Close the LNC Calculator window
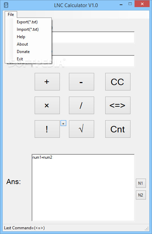This screenshot has width=152, height=234. [x=142, y=4]
